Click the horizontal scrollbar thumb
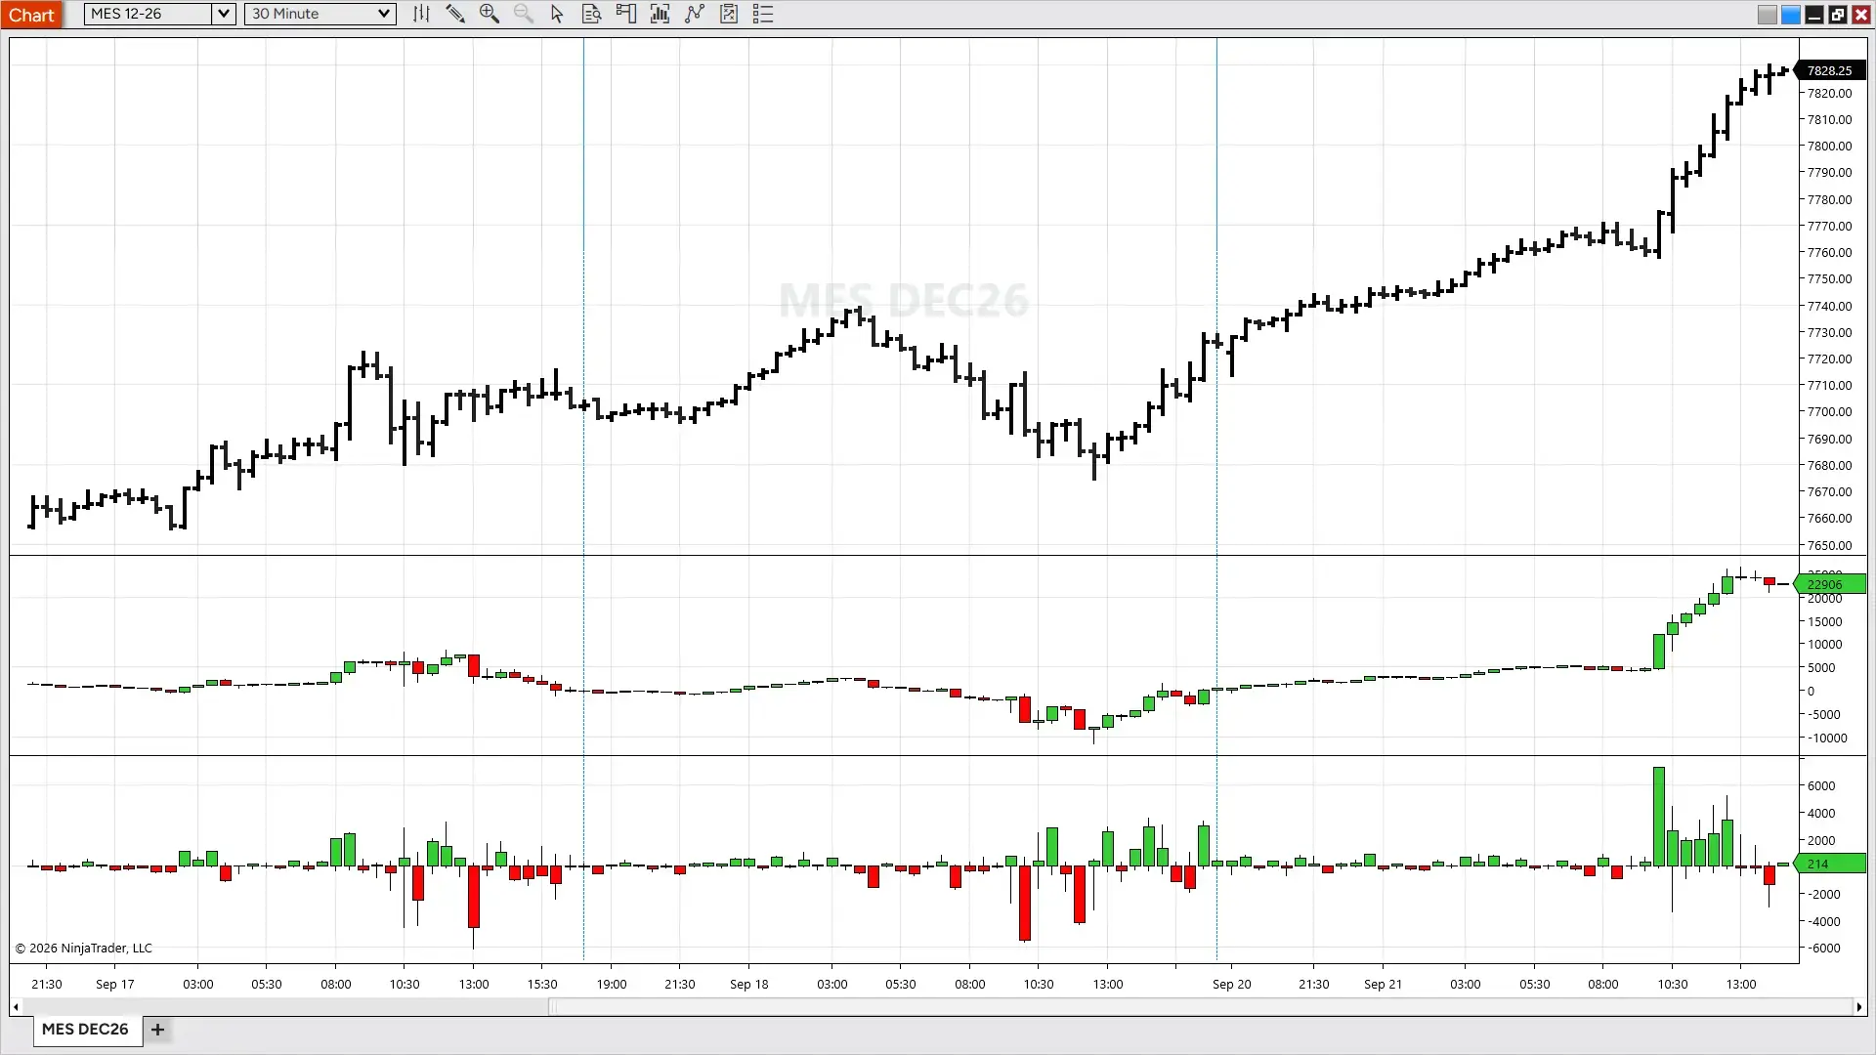 click(x=1201, y=1007)
